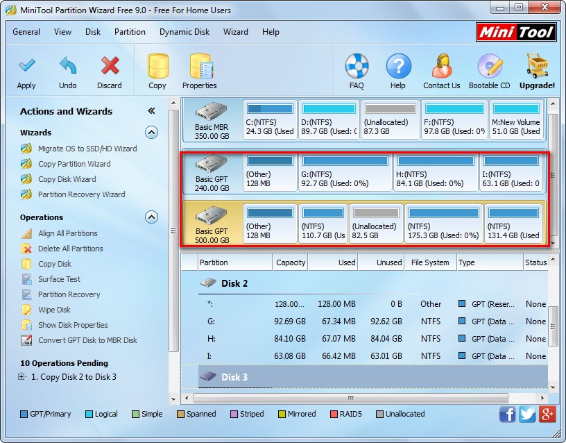Screen dimensions: 566x443
Task: Open the View menu
Action: [x=62, y=32]
